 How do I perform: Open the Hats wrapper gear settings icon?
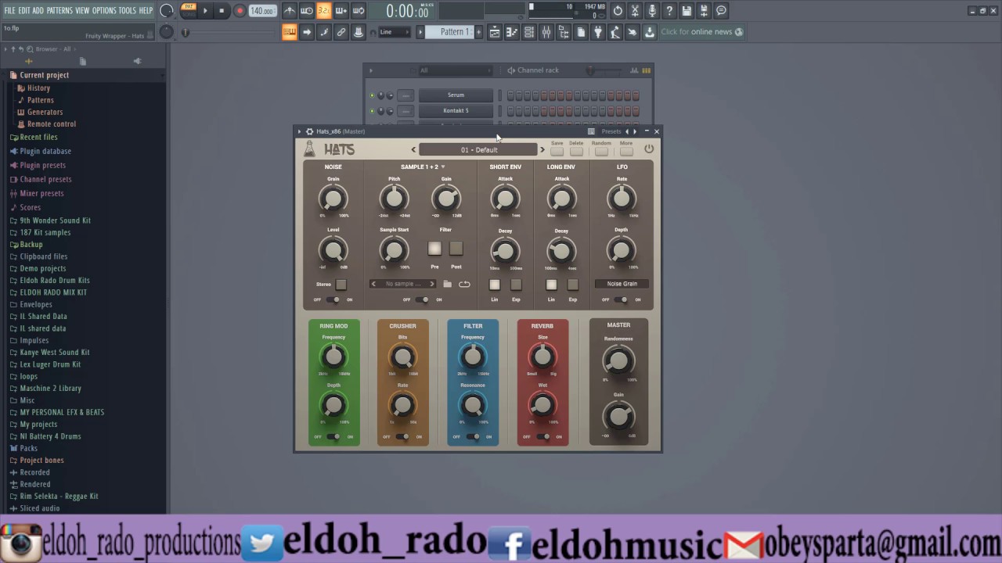(309, 131)
